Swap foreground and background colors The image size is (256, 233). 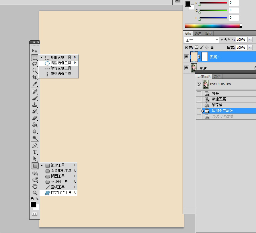[x=37, y=199]
